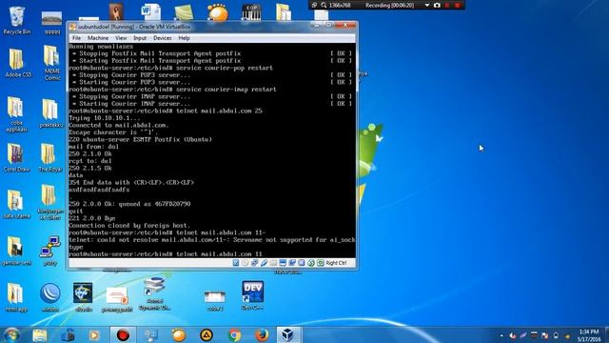
Task: Select the Word document at the desktop top
Action: point(150,11)
